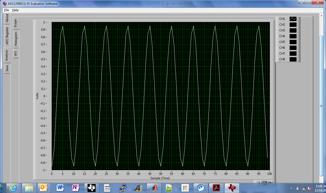The height and width of the screenshot is (193, 326).
Task: Click the x-axis value '25'
Action: tap(106, 174)
